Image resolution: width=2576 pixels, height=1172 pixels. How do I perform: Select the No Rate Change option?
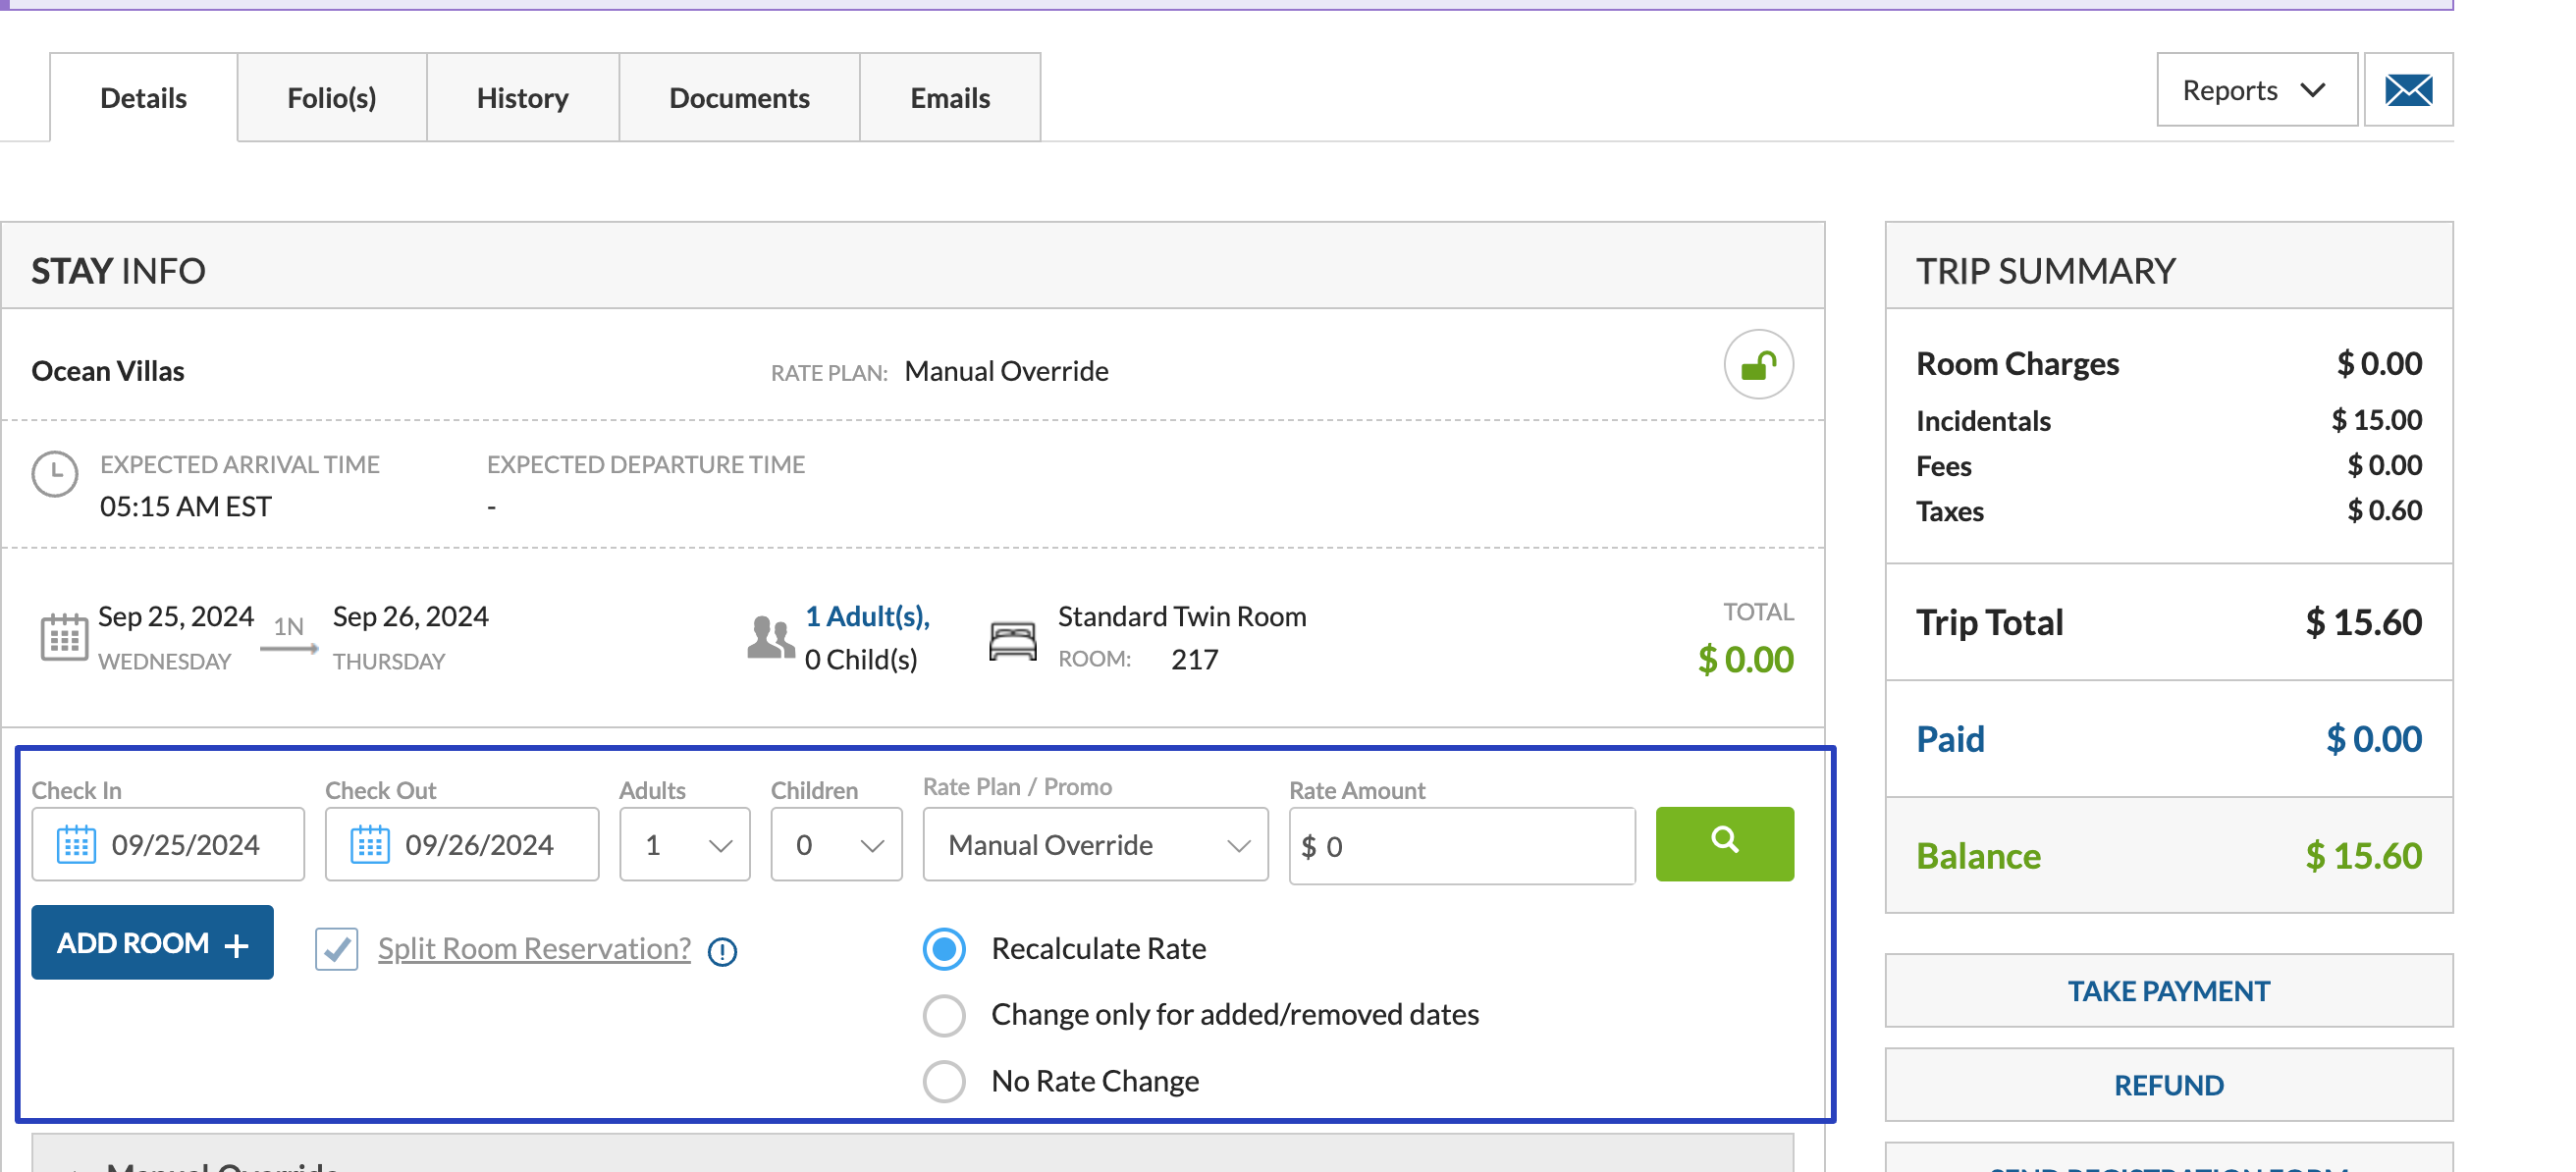944,1081
